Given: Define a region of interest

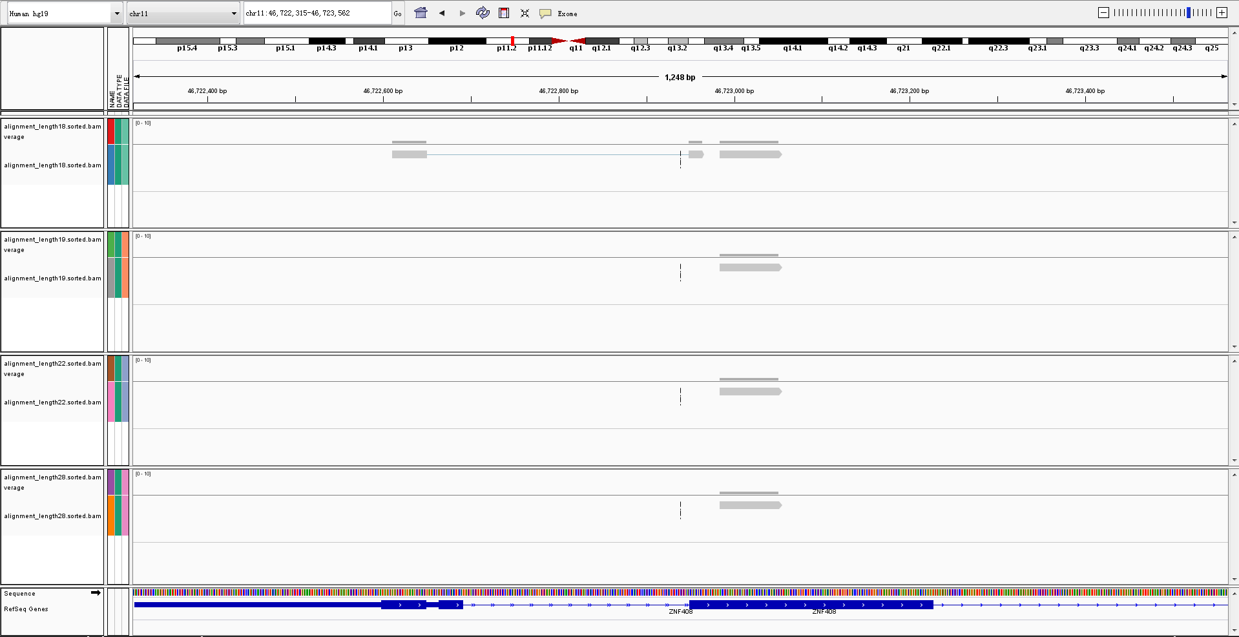Looking at the screenshot, I should tap(504, 13).
